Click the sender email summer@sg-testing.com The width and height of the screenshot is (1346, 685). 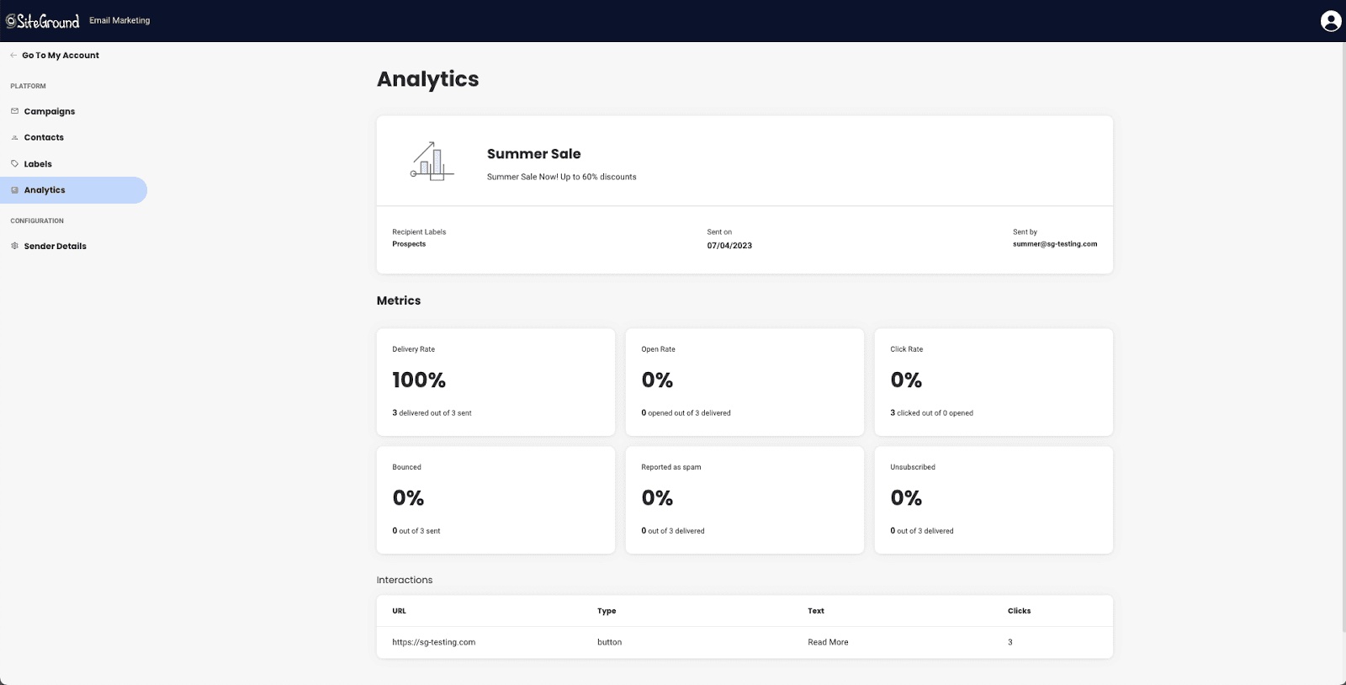[1055, 244]
